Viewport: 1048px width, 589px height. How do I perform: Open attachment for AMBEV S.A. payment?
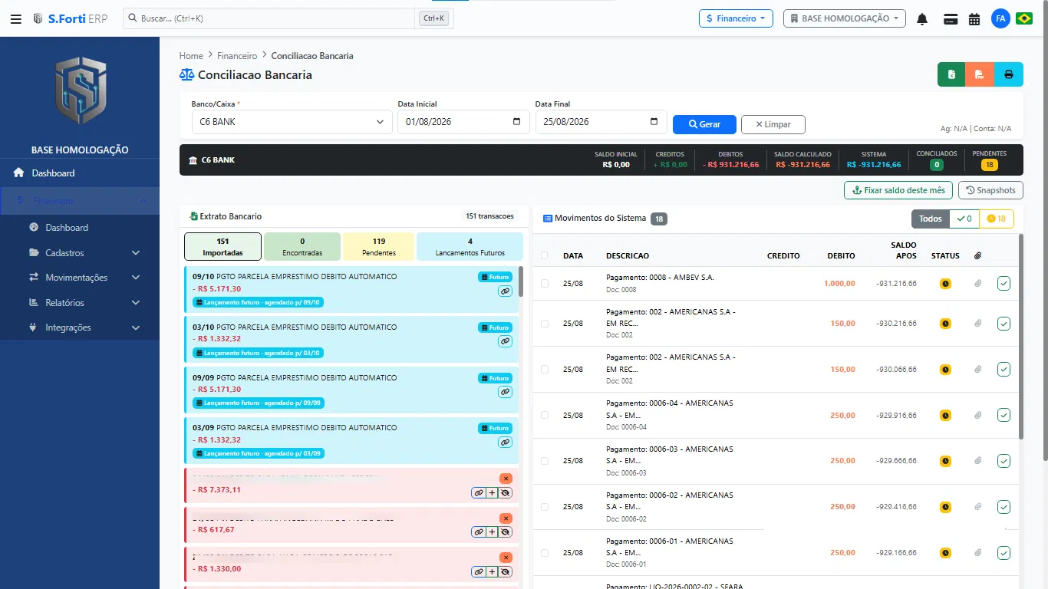[x=978, y=284]
